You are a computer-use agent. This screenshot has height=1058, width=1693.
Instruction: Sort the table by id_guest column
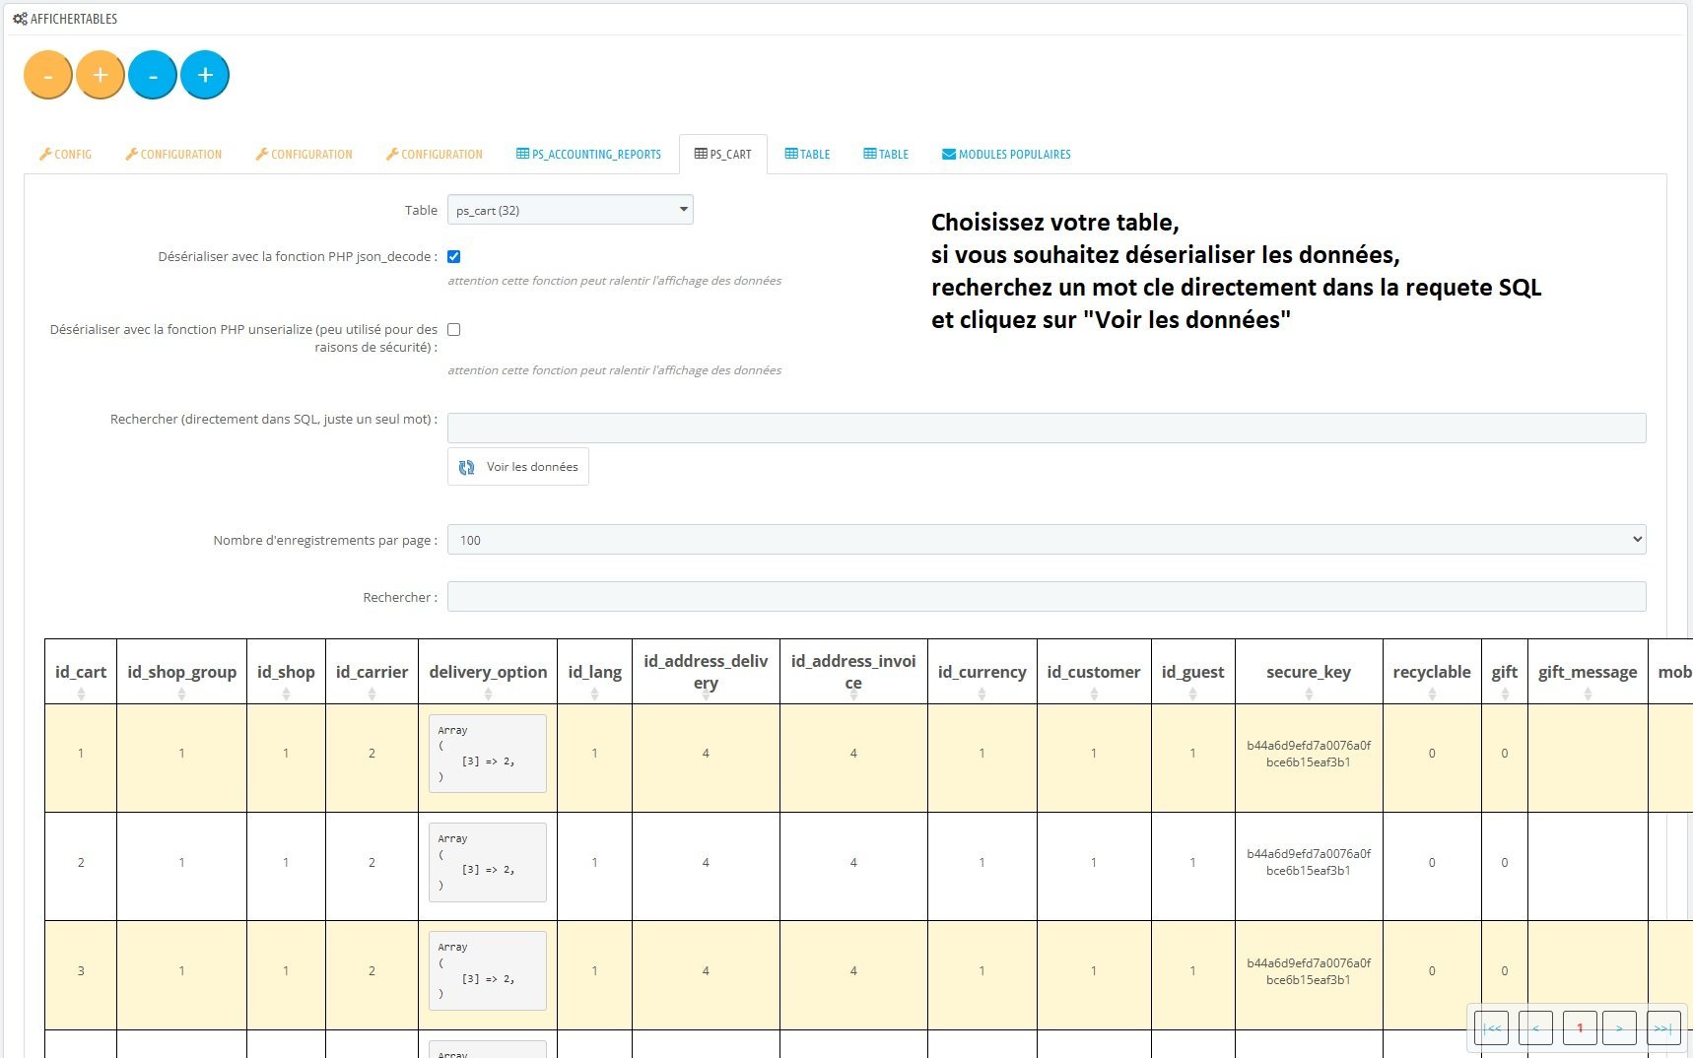[1192, 672]
